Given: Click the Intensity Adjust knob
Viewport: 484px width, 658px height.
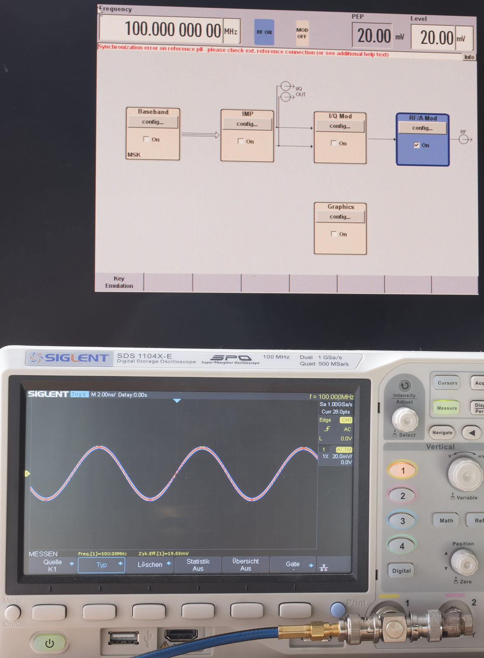Looking at the screenshot, I should pos(405,419).
